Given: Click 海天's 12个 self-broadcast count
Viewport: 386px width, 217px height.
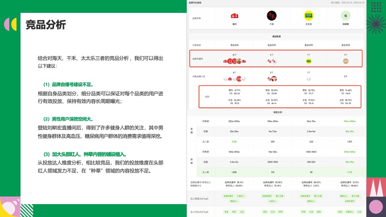Looking at the screenshot, I should [x=234, y=55].
